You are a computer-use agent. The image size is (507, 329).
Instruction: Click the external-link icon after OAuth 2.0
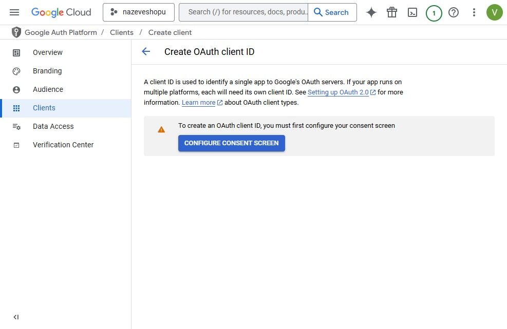pyautogui.click(x=373, y=92)
